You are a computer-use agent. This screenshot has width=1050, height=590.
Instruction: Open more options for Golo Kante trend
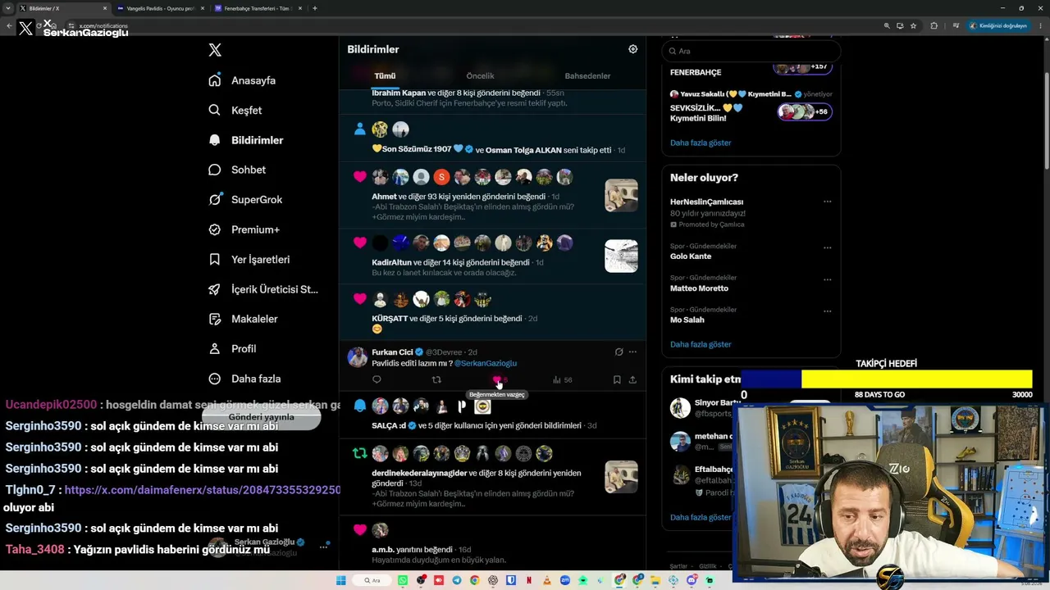coord(827,247)
